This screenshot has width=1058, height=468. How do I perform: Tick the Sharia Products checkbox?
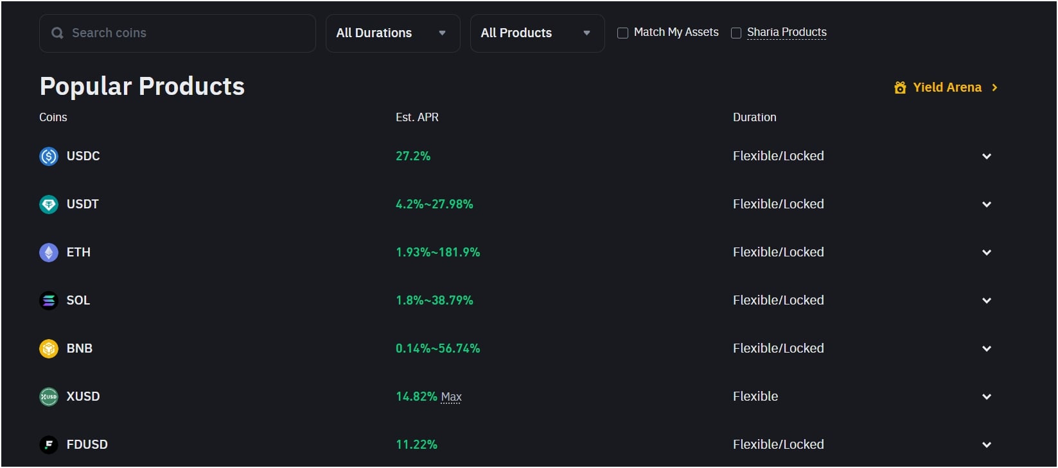[x=736, y=33]
